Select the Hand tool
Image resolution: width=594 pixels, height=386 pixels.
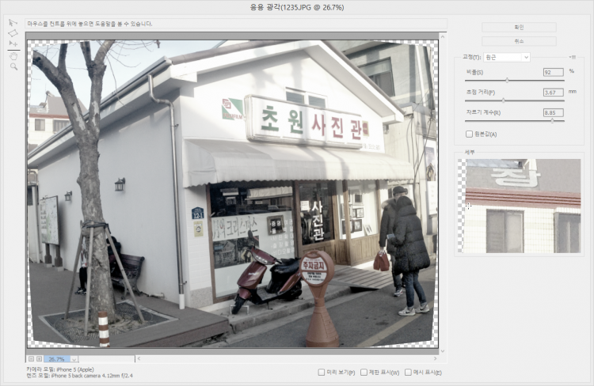(13, 56)
